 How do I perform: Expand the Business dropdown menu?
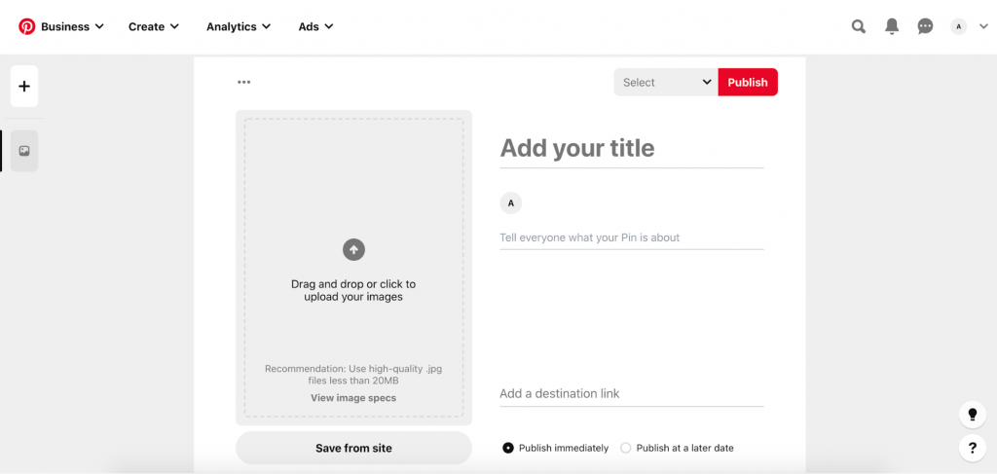point(72,26)
